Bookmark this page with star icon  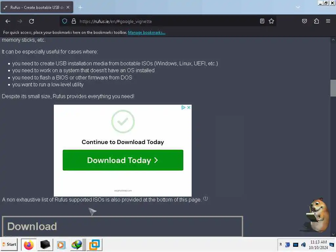pyautogui.click(x=271, y=21)
